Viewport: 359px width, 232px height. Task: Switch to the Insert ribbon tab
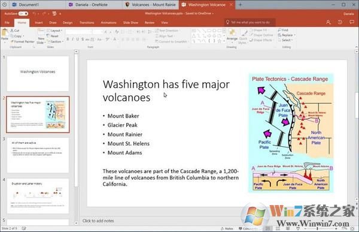[39, 23]
